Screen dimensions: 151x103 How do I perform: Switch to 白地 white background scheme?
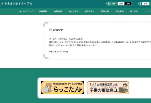click(x=121, y=4)
